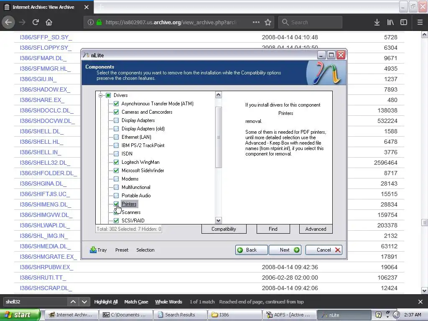Image resolution: width=428 pixels, height=321 pixels.
Task: Go back in the Firefox browser
Action: [x=8, y=22]
